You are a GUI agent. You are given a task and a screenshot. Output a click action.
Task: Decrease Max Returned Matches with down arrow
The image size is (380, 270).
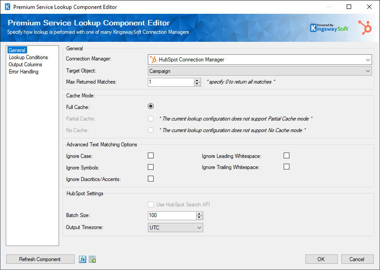197,84
